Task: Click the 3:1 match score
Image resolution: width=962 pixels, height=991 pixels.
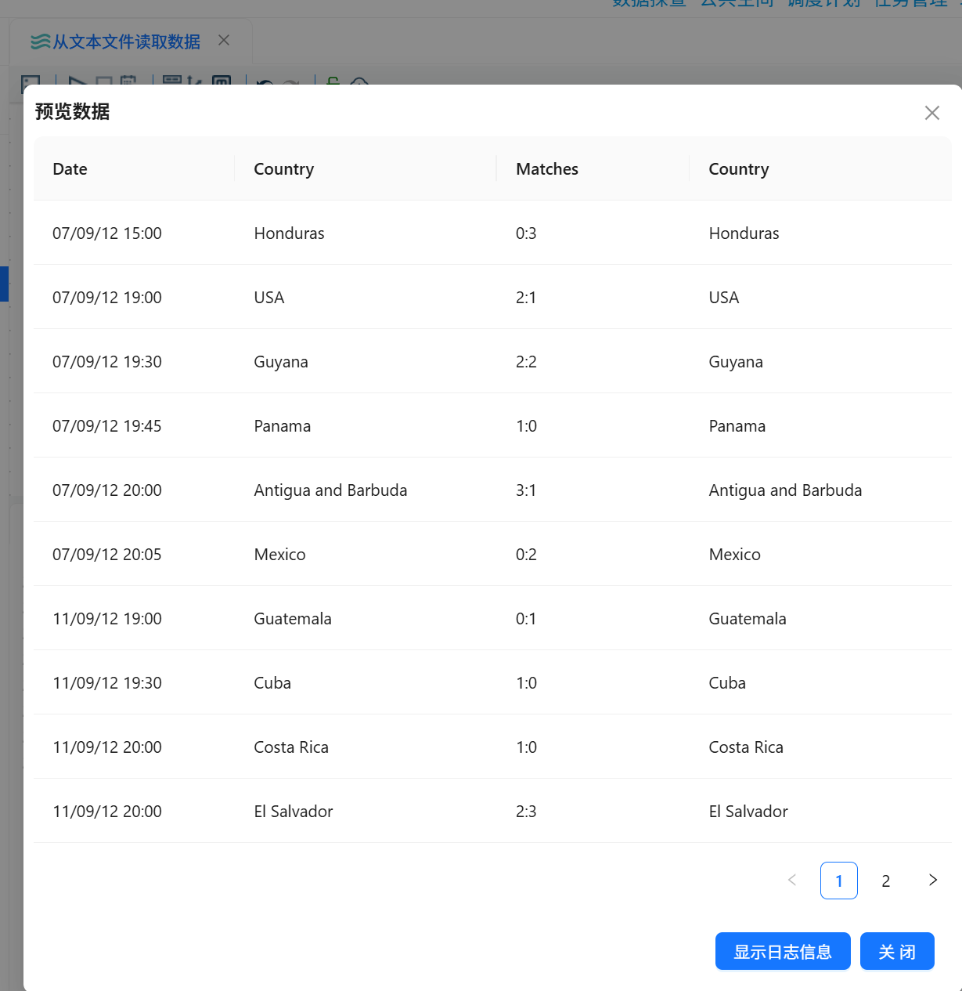Action: click(526, 490)
